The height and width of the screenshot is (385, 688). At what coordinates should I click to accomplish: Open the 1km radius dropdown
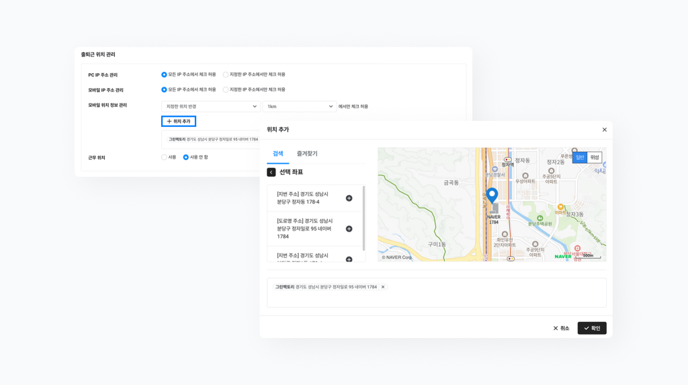coord(299,106)
